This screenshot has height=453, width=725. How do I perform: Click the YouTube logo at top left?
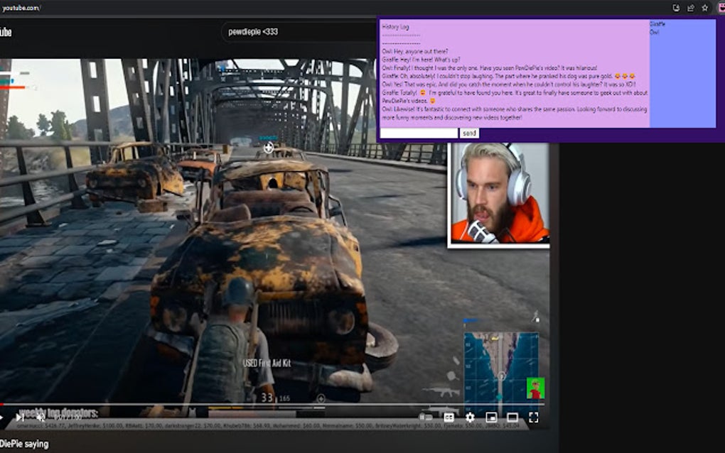tap(6, 32)
